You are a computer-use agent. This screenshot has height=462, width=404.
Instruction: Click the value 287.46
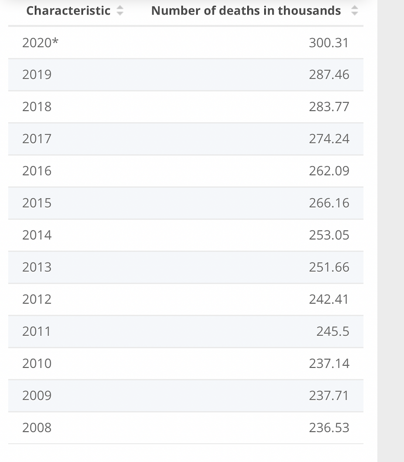329,75
